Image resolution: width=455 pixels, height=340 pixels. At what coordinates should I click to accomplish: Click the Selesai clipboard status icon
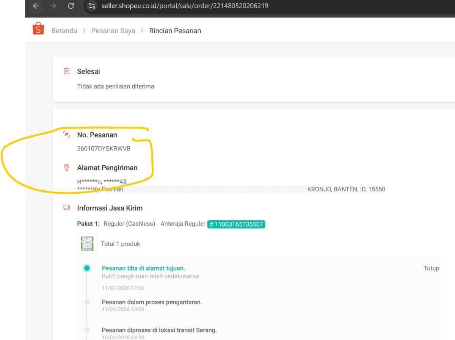[67, 71]
